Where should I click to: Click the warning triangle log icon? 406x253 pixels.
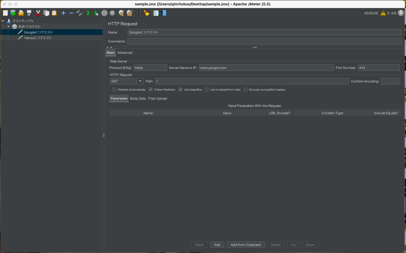[383, 13]
